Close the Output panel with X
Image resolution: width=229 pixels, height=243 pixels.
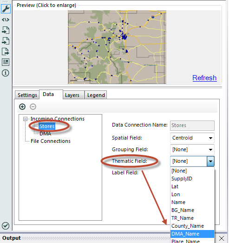tap(222, 238)
